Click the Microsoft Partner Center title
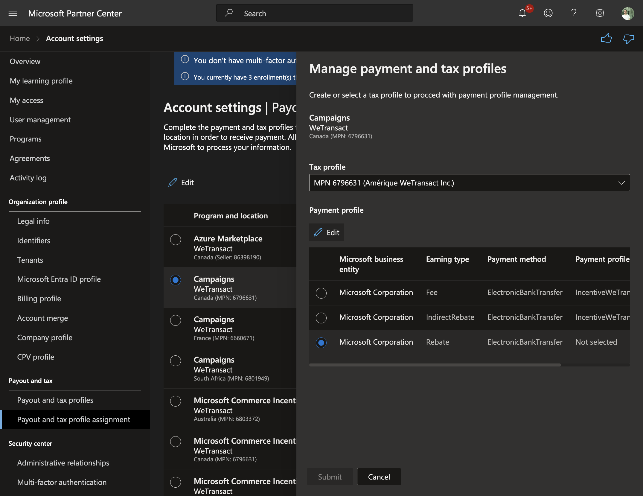The image size is (643, 496). click(75, 13)
